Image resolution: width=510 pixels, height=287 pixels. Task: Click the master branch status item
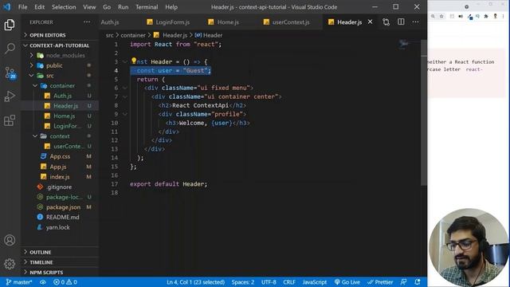tap(19, 282)
